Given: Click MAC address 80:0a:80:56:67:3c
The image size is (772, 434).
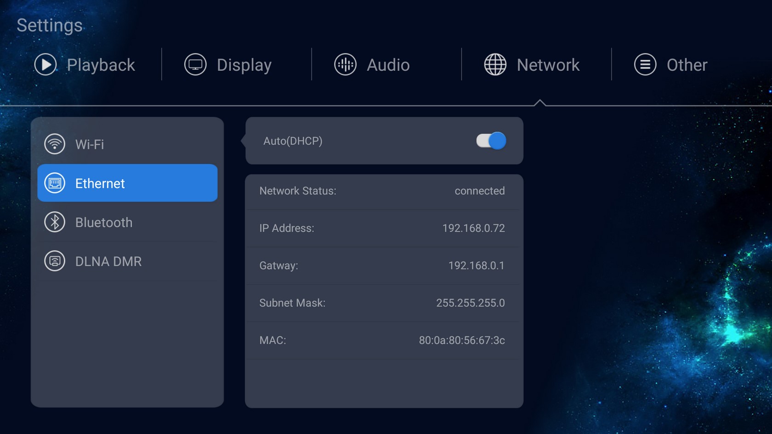Looking at the screenshot, I should coord(462,340).
